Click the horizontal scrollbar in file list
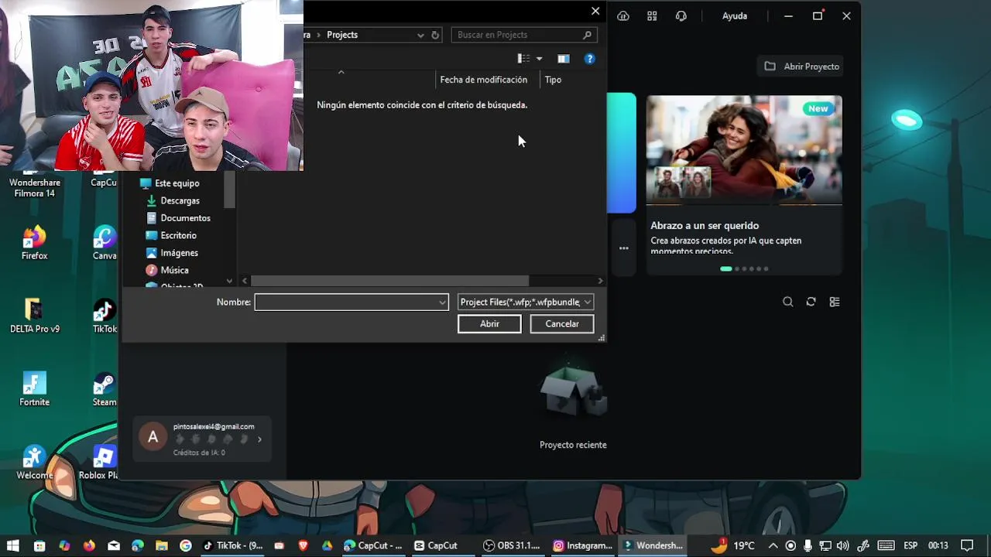The width and height of the screenshot is (991, 557). 389,281
